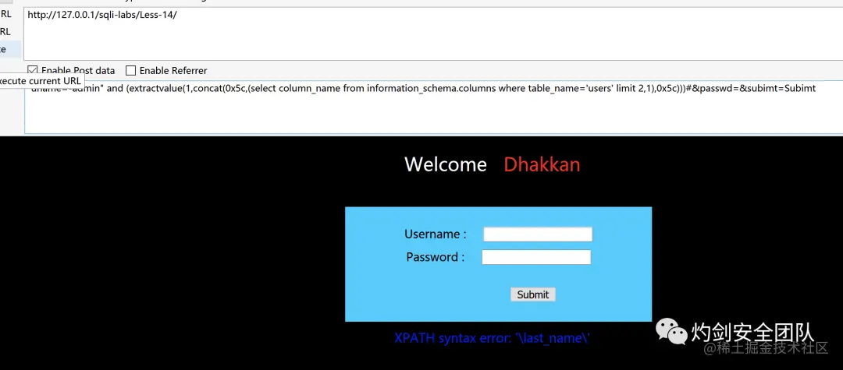The image size is (843, 370).
Task: Click the Execute current URL tooltip
Action: point(41,81)
